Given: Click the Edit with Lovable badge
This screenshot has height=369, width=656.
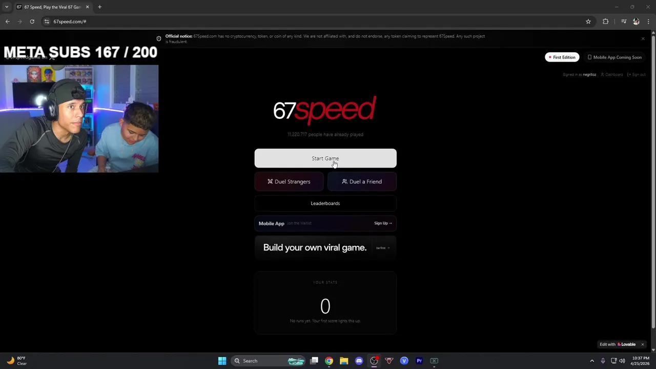Looking at the screenshot, I should pos(618,344).
